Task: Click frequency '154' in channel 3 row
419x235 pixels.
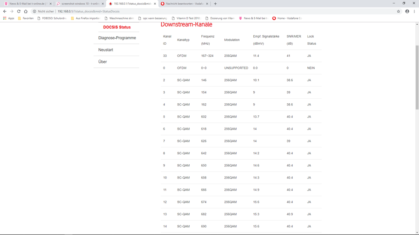Action: click(x=203, y=92)
